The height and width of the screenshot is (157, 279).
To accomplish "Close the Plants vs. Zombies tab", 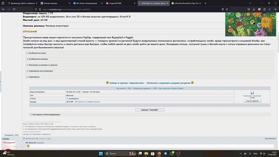I will coord(167,3).
